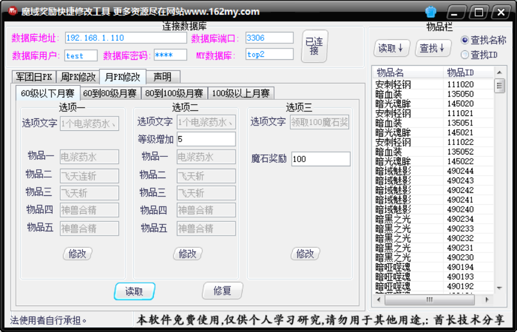
Task: Click the red app icon in title bar
Action: (11, 12)
